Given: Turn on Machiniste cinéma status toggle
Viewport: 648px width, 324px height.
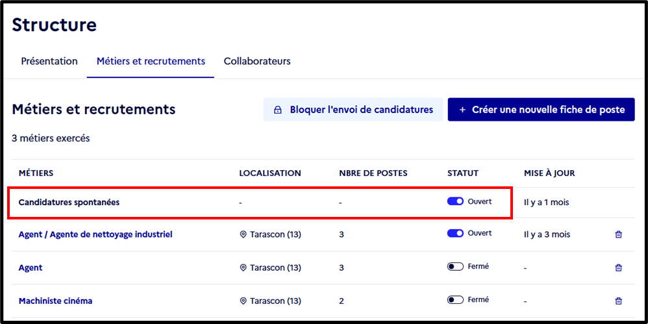Looking at the screenshot, I should coord(455,299).
